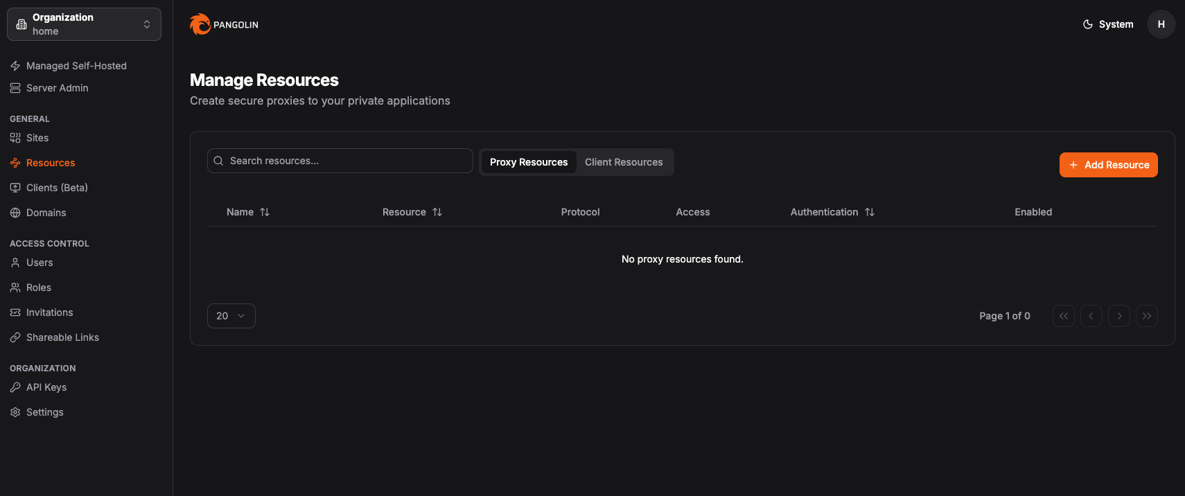This screenshot has width=1185, height=496.
Task: Click the Pangolin logo icon
Action: pyautogui.click(x=200, y=24)
